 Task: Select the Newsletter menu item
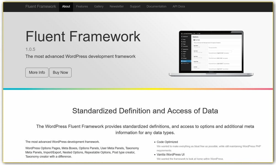(116, 6)
